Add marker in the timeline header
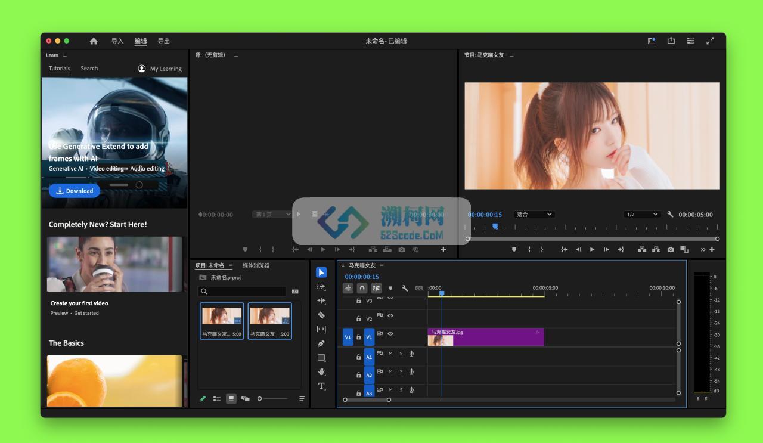The width and height of the screenshot is (763, 443). coord(390,288)
